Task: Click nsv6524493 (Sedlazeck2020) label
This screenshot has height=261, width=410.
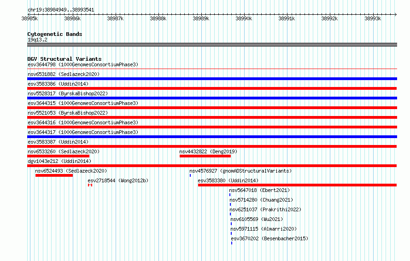Action: pyautogui.click(x=71, y=171)
